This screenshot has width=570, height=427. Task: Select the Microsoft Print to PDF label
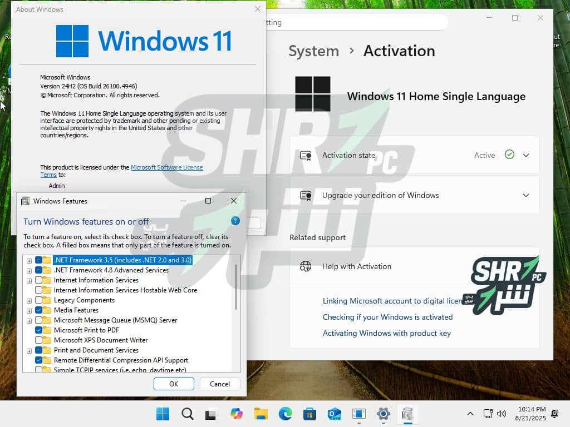[86, 330]
